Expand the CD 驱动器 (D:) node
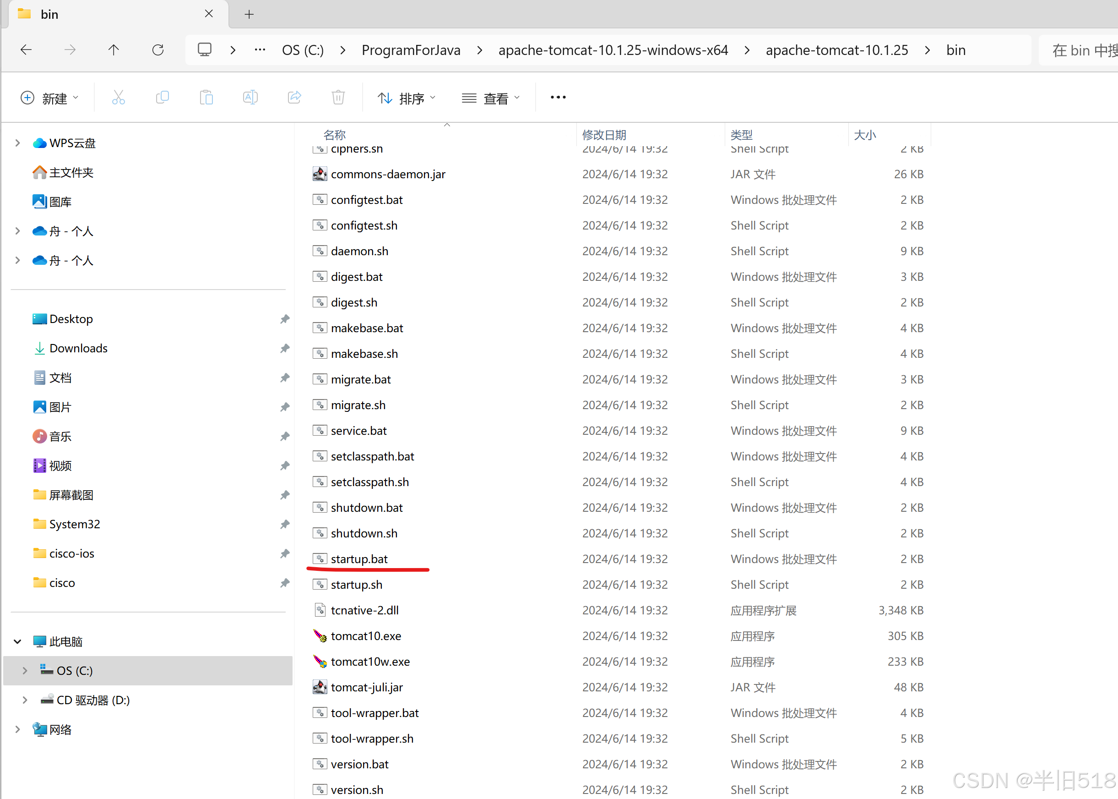 [25, 700]
